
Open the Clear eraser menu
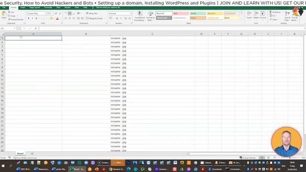273,20
